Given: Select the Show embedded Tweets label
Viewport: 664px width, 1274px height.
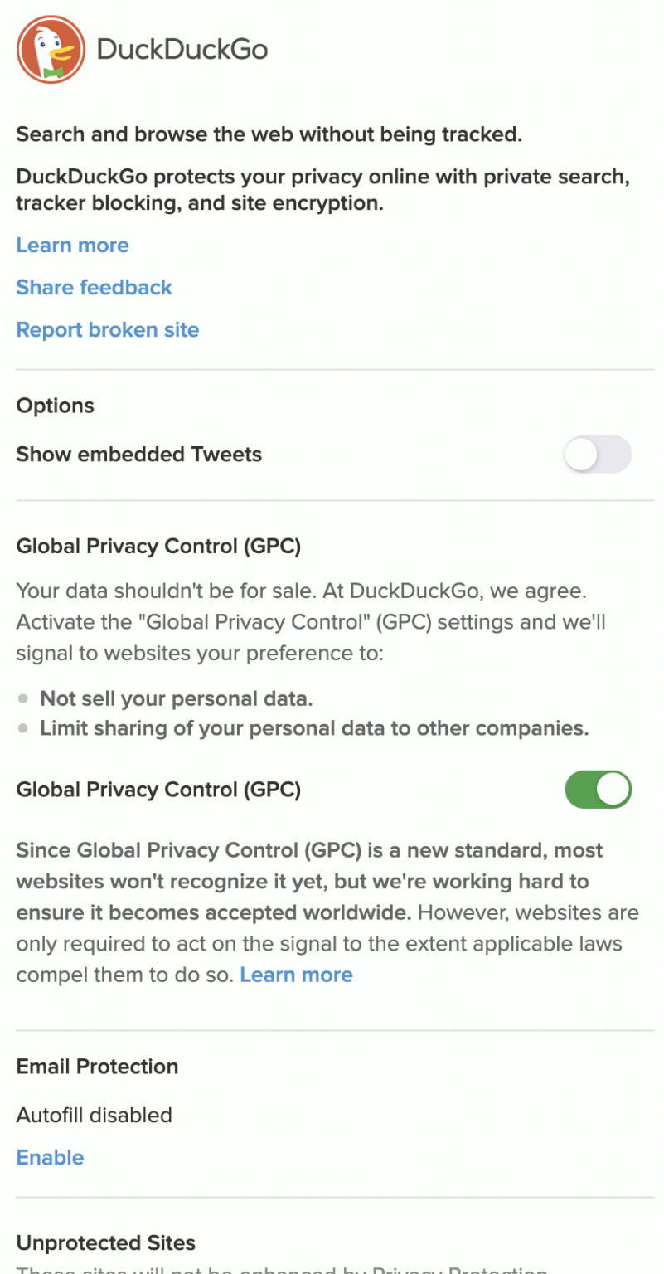Looking at the screenshot, I should point(138,455).
